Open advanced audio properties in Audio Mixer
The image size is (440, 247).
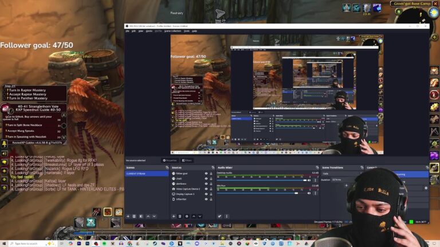220,216
